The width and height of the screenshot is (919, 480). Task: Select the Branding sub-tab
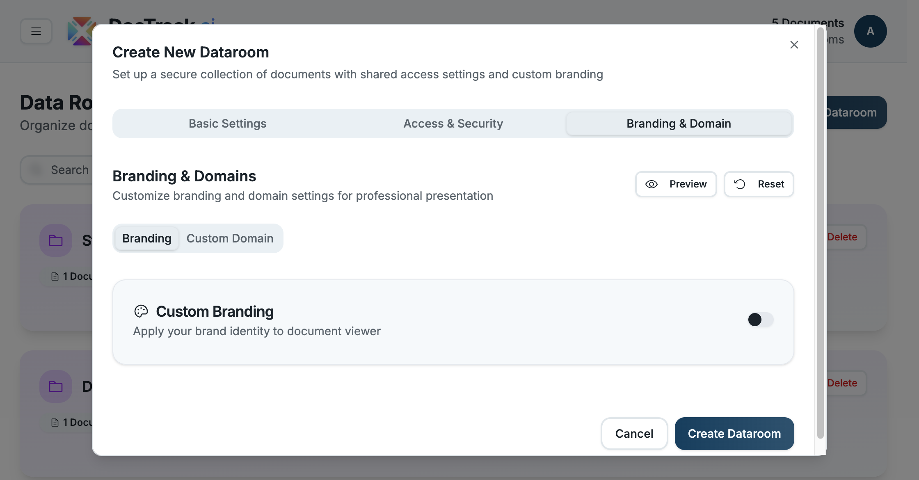[x=147, y=238]
